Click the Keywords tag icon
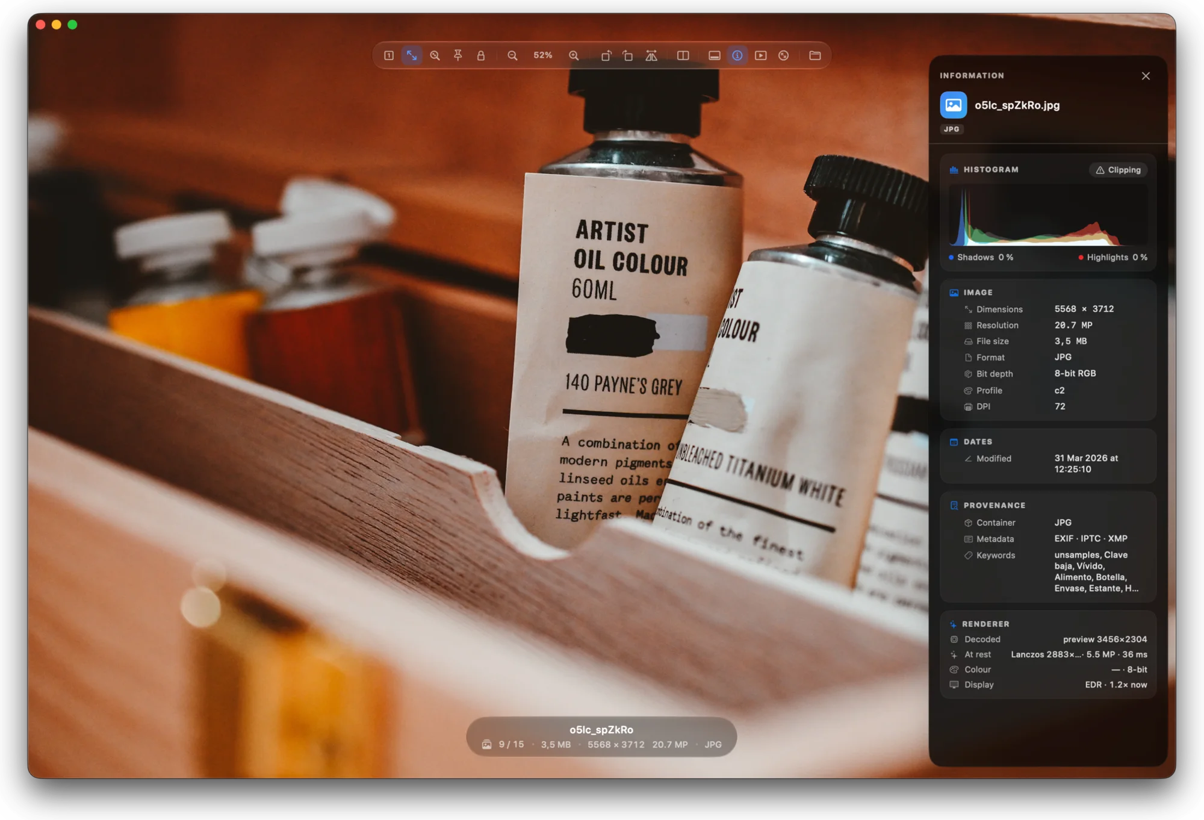The image size is (1204, 820). (x=968, y=556)
